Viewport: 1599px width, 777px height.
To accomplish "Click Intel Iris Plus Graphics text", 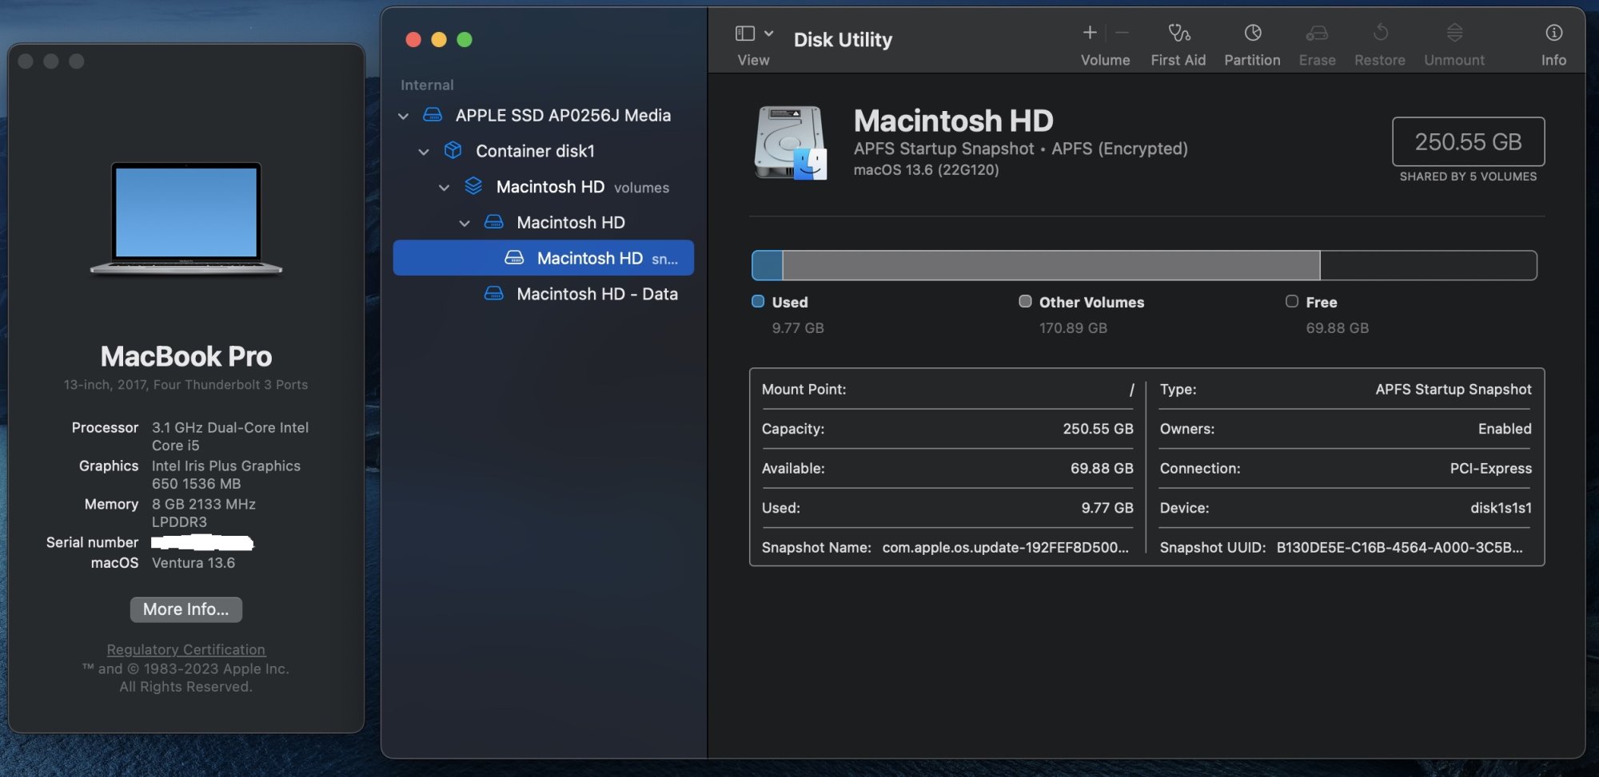I will pos(226,475).
